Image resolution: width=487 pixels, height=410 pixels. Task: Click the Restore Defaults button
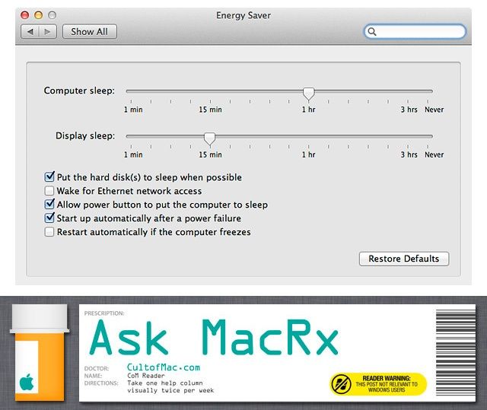pos(404,259)
